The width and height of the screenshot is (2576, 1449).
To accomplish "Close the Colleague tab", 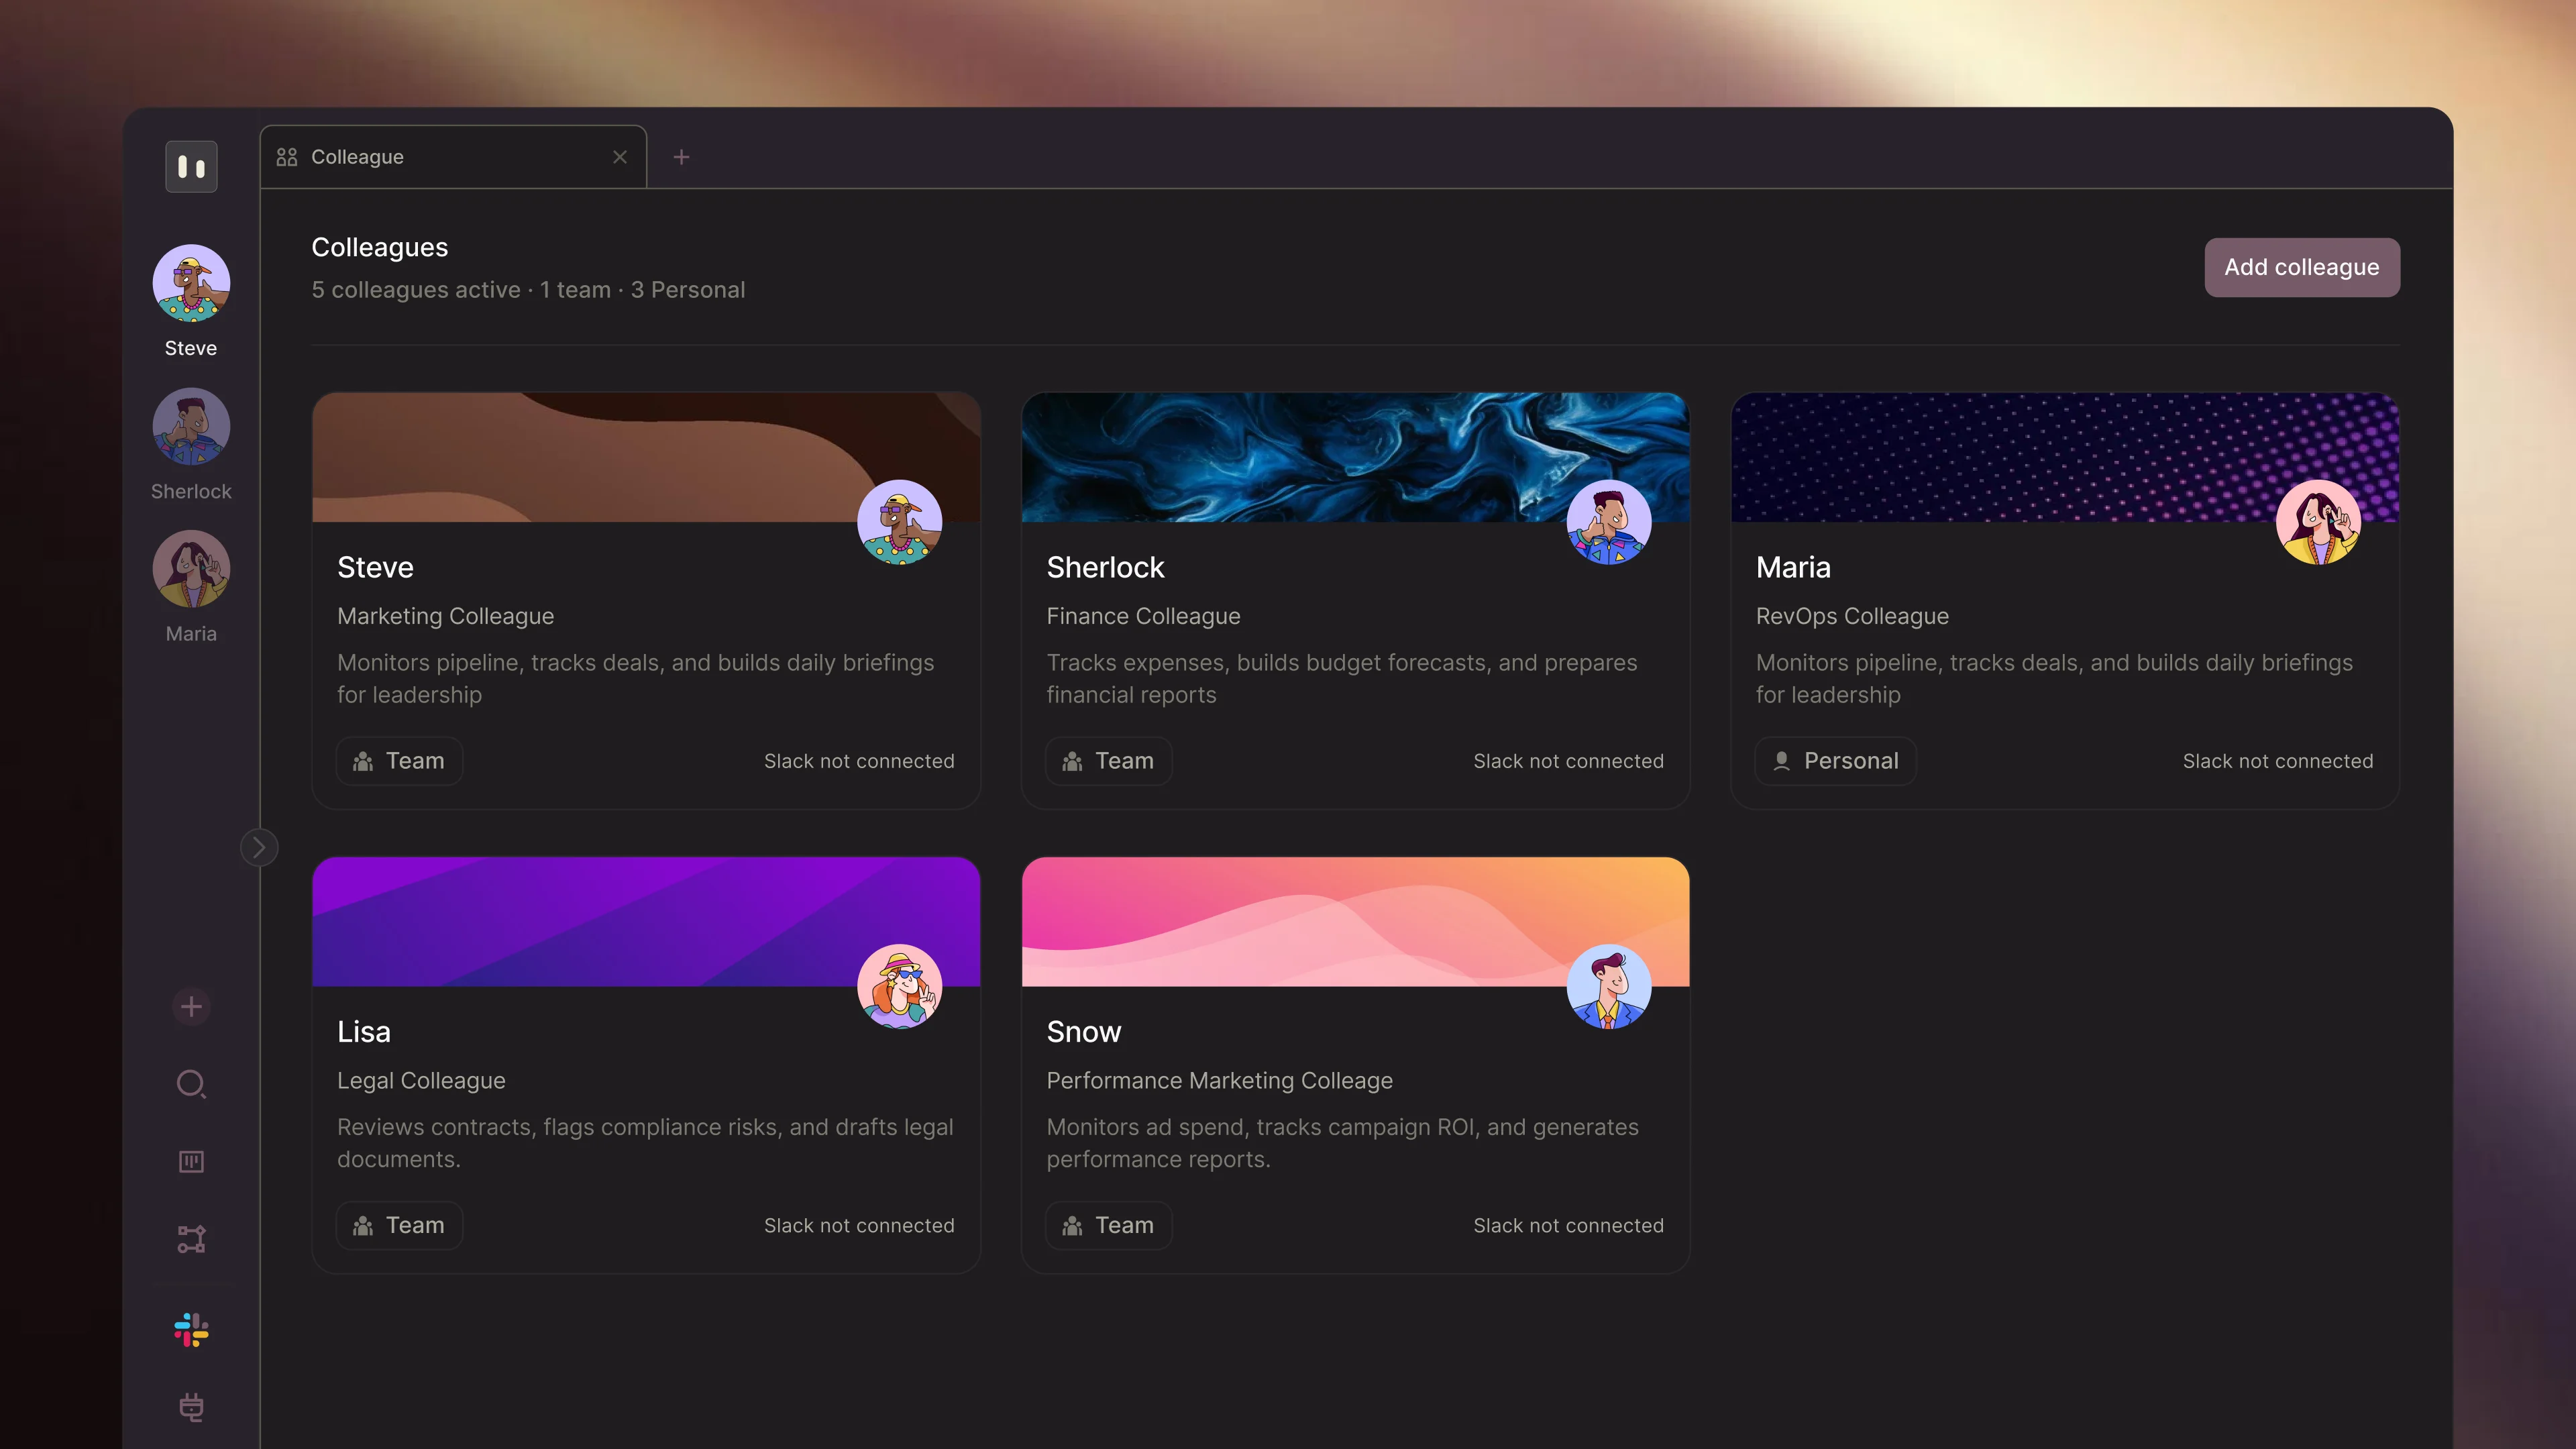I will click(620, 157).
